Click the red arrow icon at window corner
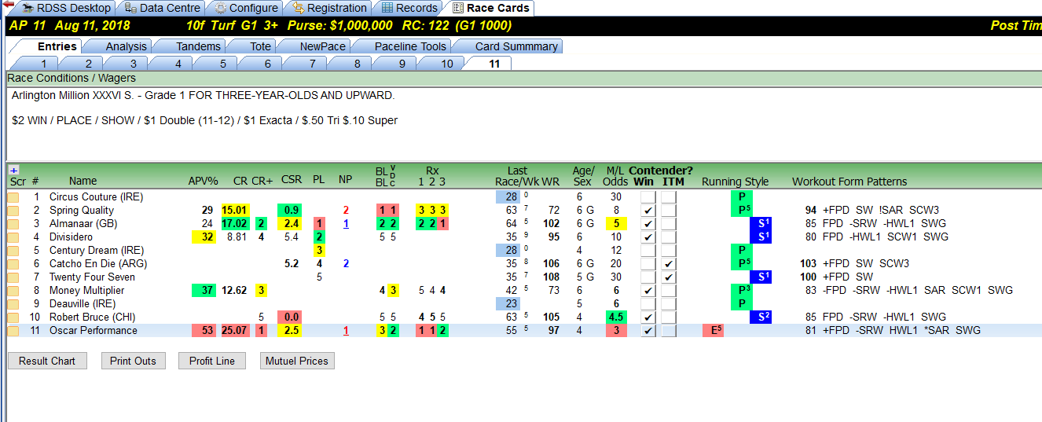The height and width of the screenshot is (422, 1042). point(6,4)
